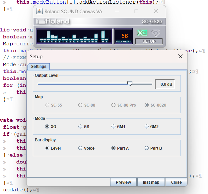Open the Inst map dialog
208x194 pixels.
[x=151, y=182]
